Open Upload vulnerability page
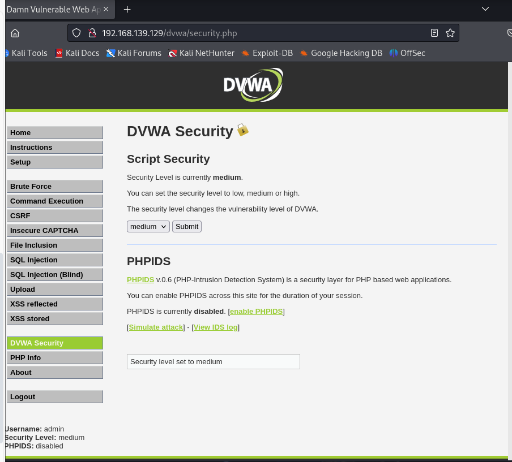This screenshot has width=512, height=462. pyautogui.click(x=55, y=289)
